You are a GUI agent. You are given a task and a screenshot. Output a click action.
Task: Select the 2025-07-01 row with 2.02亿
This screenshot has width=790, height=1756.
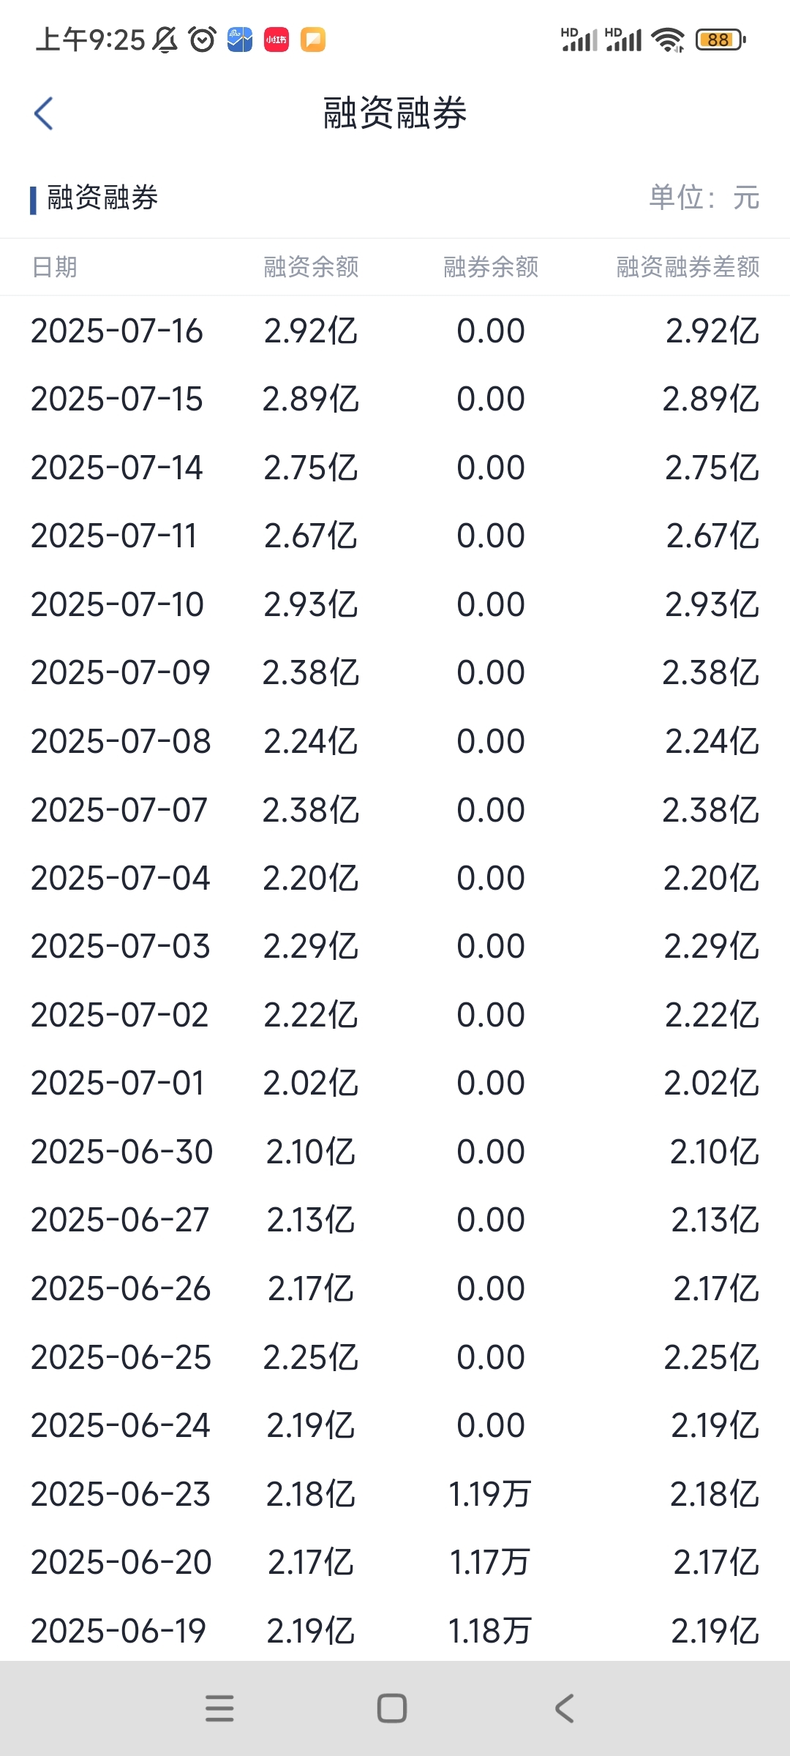click(x=395, y=1083)
